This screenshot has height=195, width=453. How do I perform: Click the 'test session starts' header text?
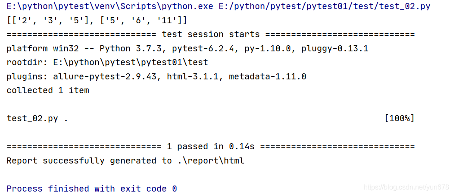210,35
